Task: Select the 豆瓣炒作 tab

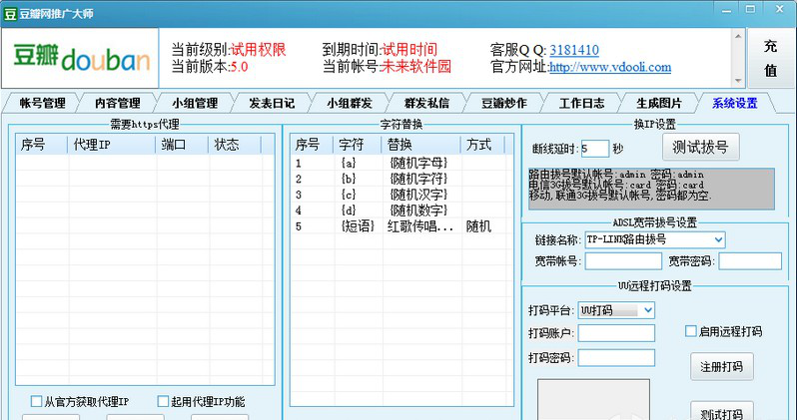Action: [x=503, y=103]
